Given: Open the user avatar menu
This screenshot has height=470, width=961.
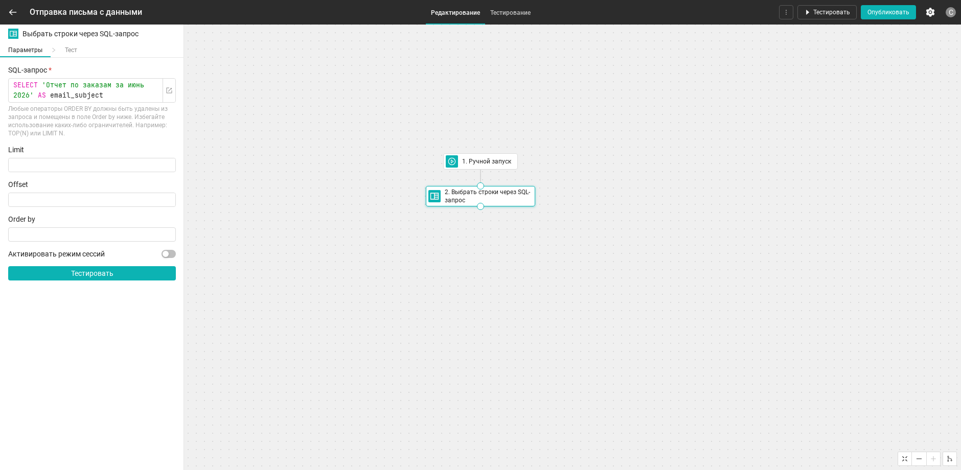Looking at the screenshot, I should coord(951,12).
